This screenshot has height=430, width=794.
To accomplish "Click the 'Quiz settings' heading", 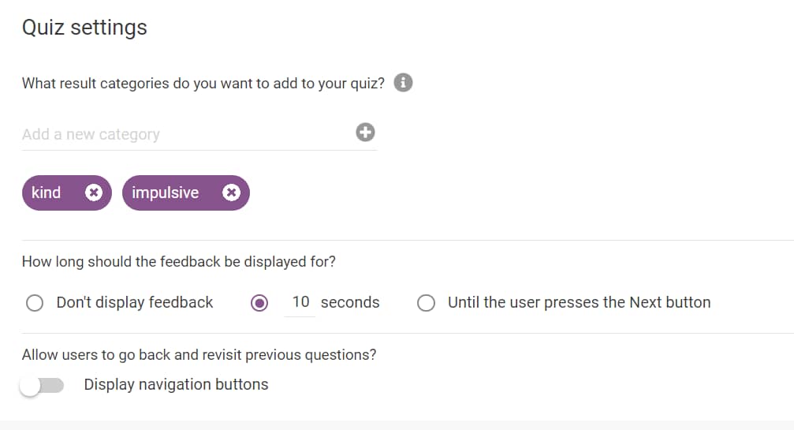I will point(84,28).
